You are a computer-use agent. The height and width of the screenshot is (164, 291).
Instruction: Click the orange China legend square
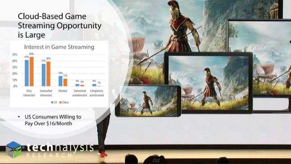(x=60, y=102)
